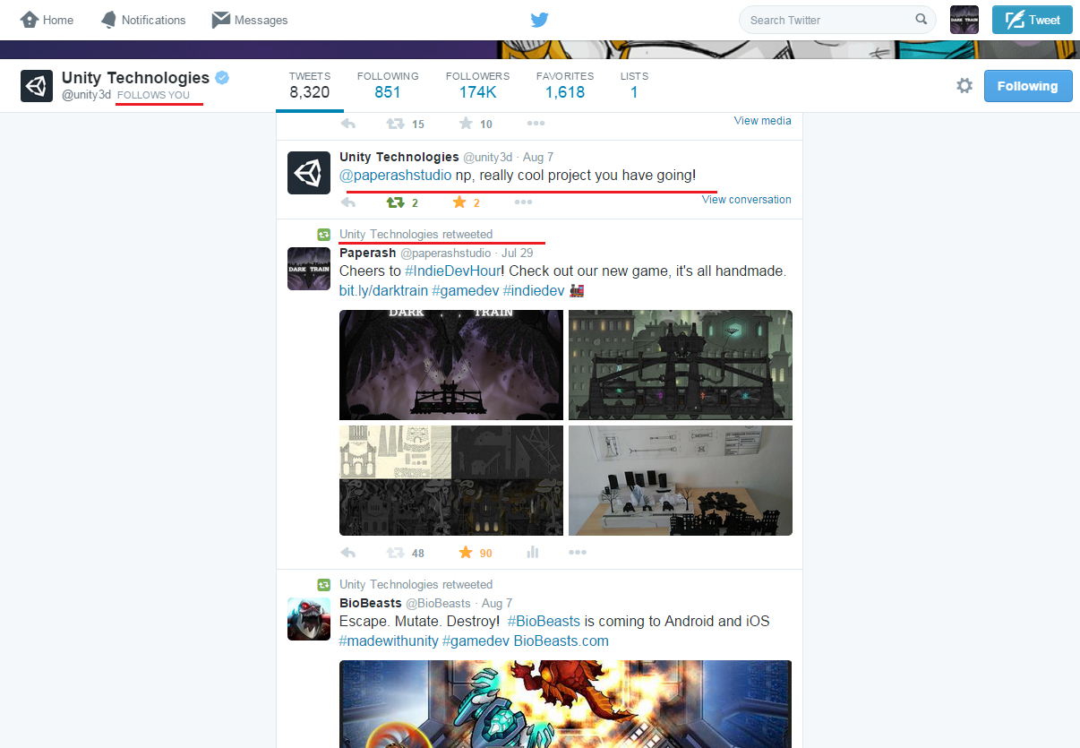
Task: Click the verified badge next to Unity Technologies
Action: coord(222,78)
